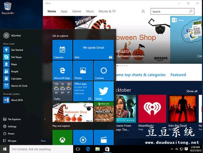The width and height of the screenshot is (203, 153).
Task: Click the Windows Start button
Action: tap(5, 149)
